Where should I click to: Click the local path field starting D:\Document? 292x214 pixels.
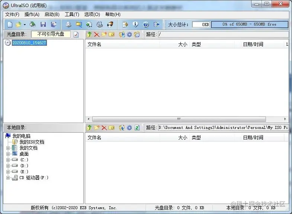pos(223,127)
